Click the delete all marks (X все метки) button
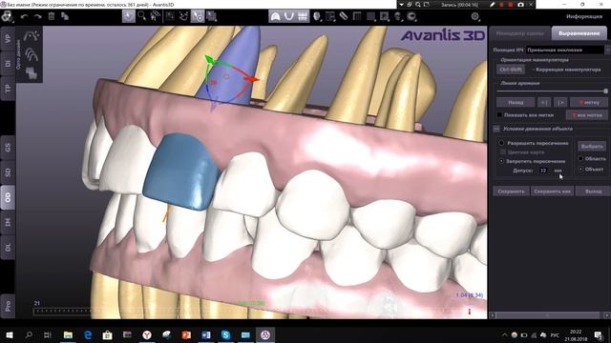This screenshot has width=611, height=343. (x=586, y=115)
